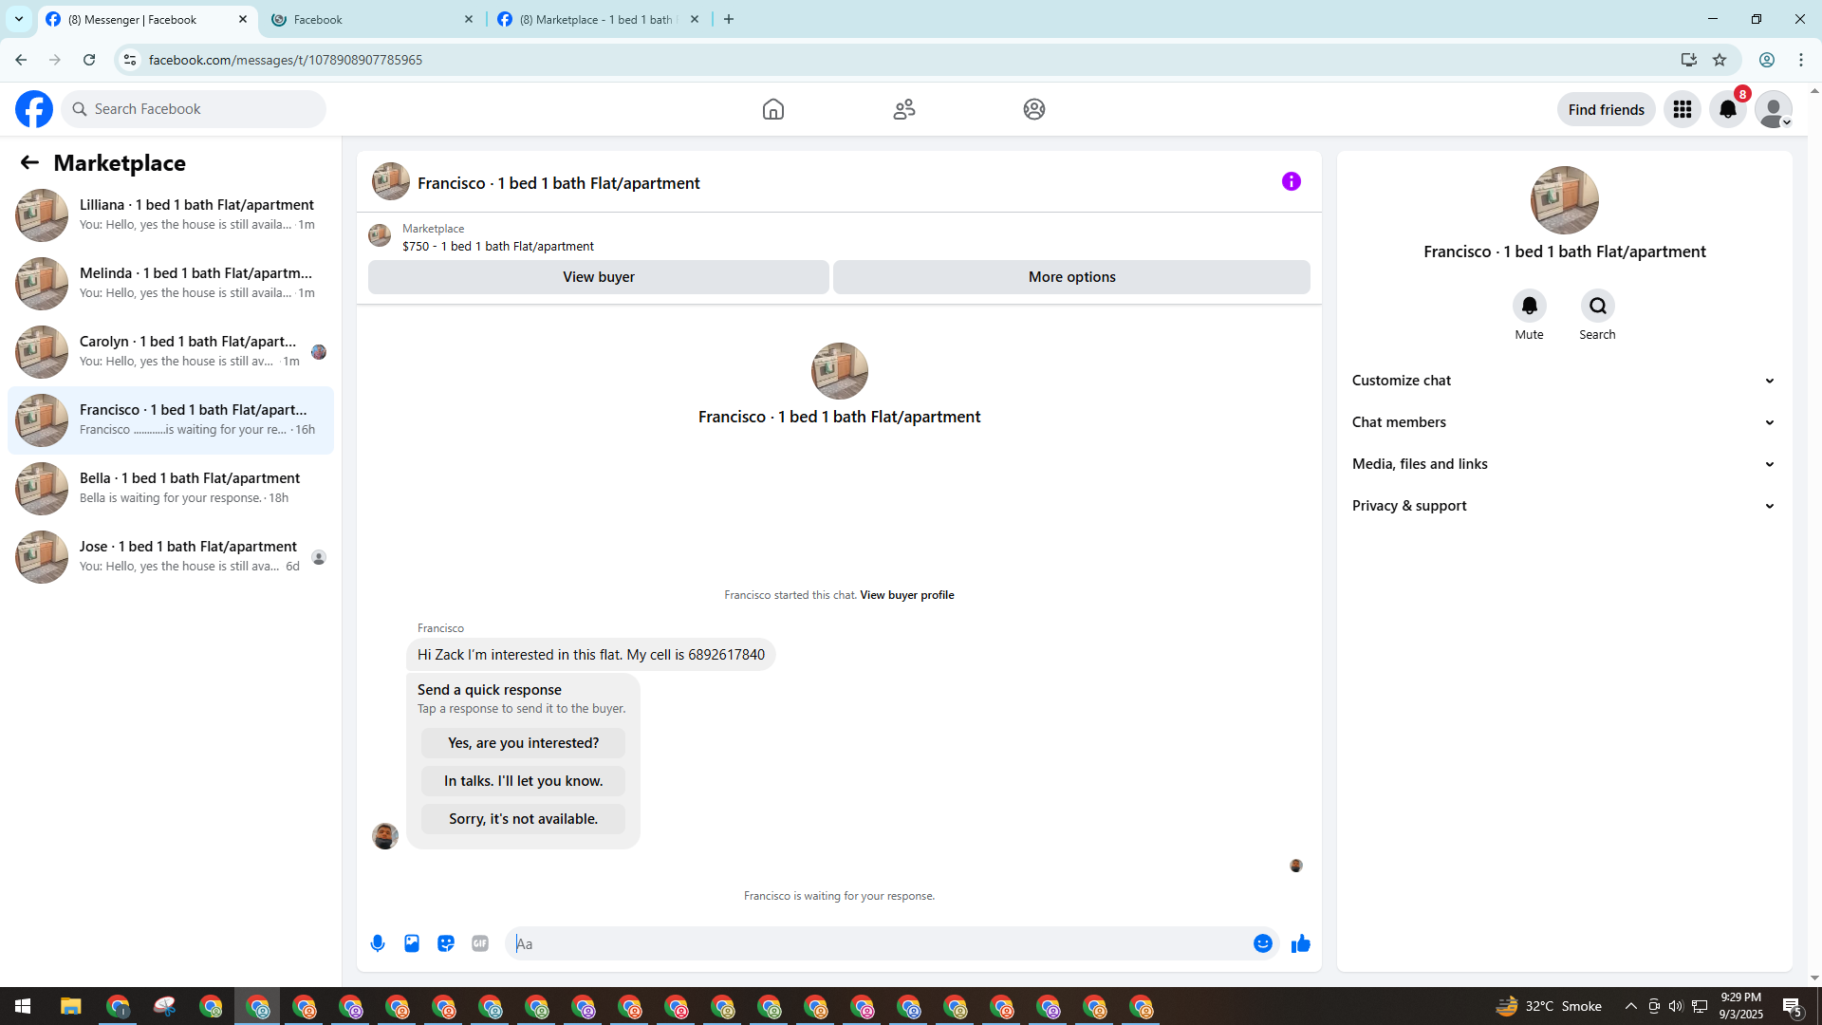Screen dimensions: 1822x1025
Task: Open the Friends icon in top navigation
Action: [904, 109]
